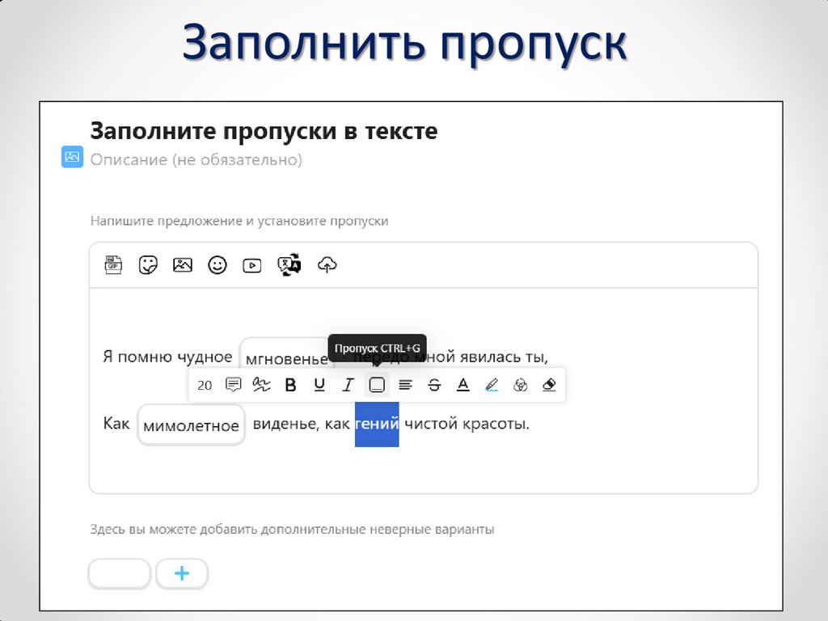The width and height of the screenshot is (828, 621).
Task: Open the emoji smiley picker
Action: click(218, 265)
